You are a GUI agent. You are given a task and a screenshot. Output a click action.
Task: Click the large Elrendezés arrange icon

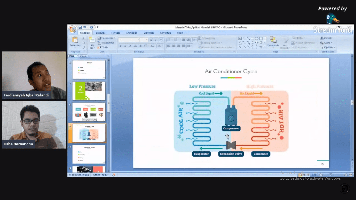273,40
